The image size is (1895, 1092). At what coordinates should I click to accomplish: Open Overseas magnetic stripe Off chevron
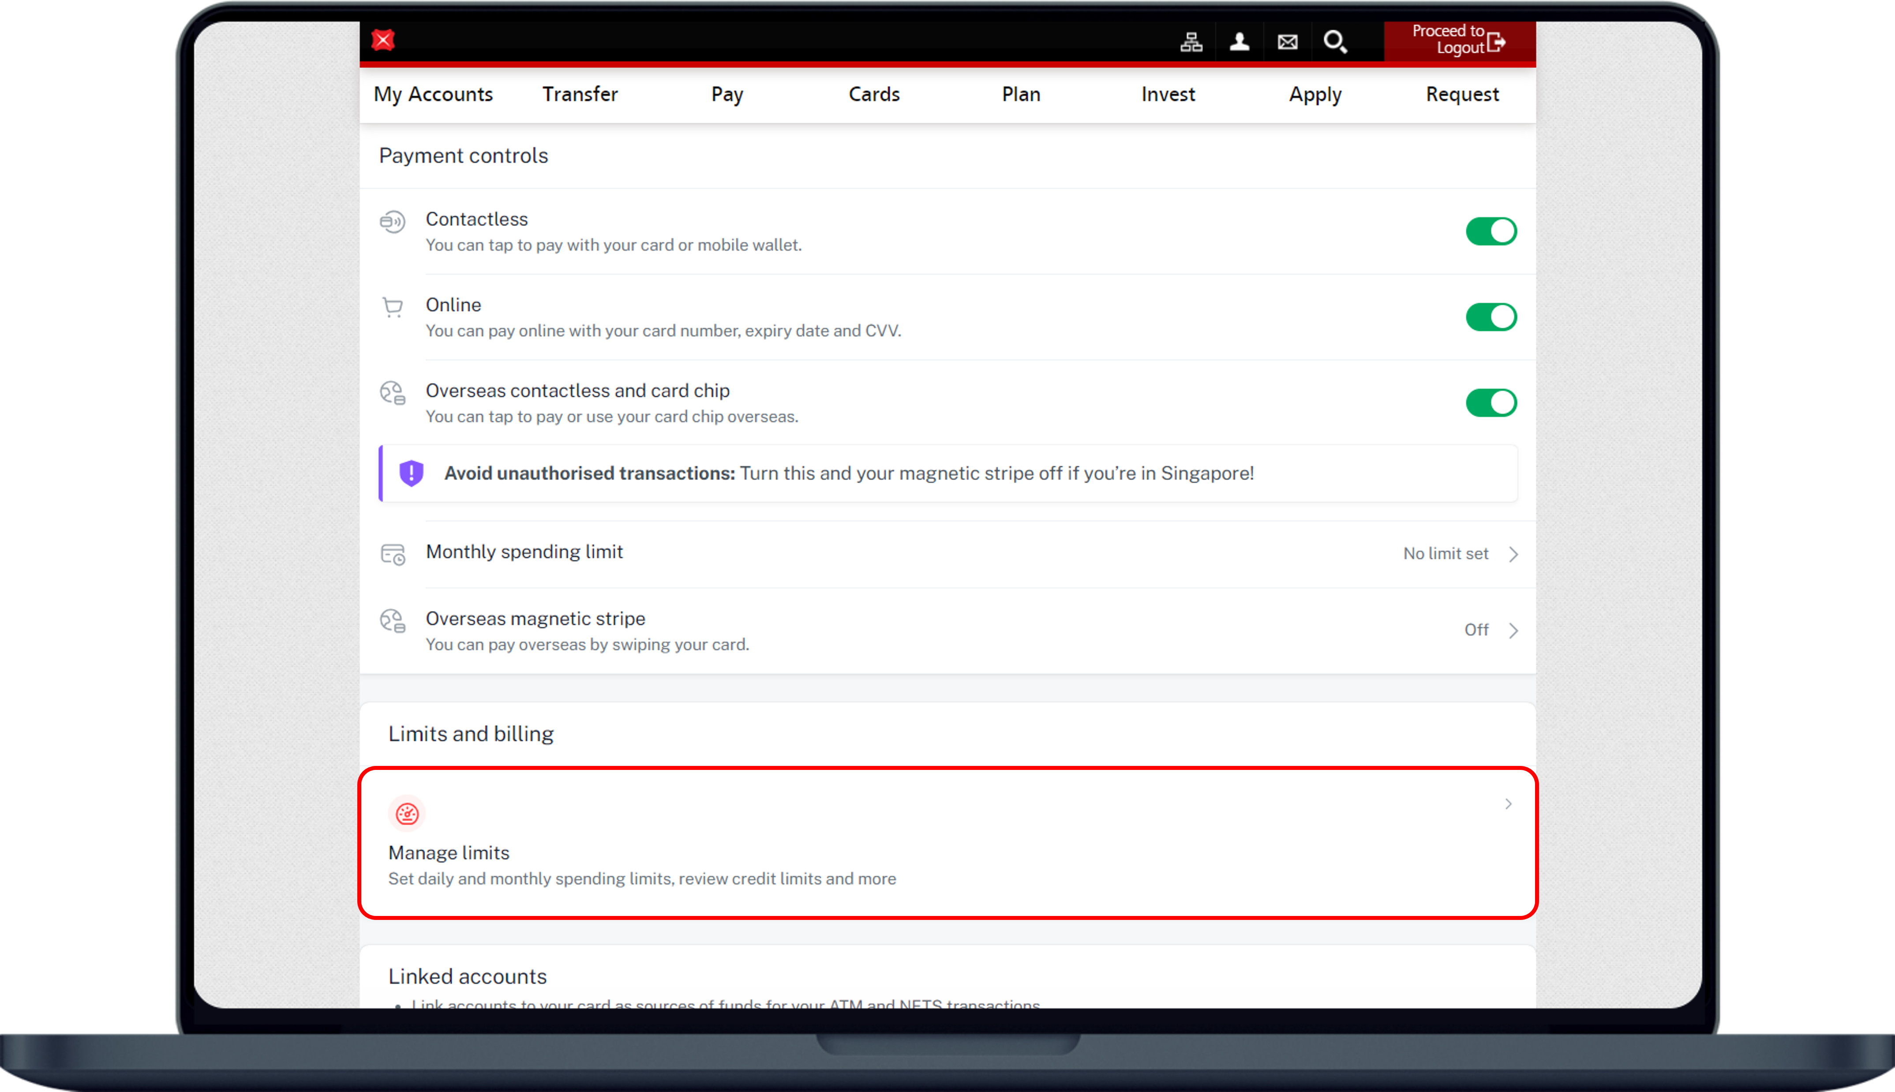pyautogui.click(x=1513, y=631)
